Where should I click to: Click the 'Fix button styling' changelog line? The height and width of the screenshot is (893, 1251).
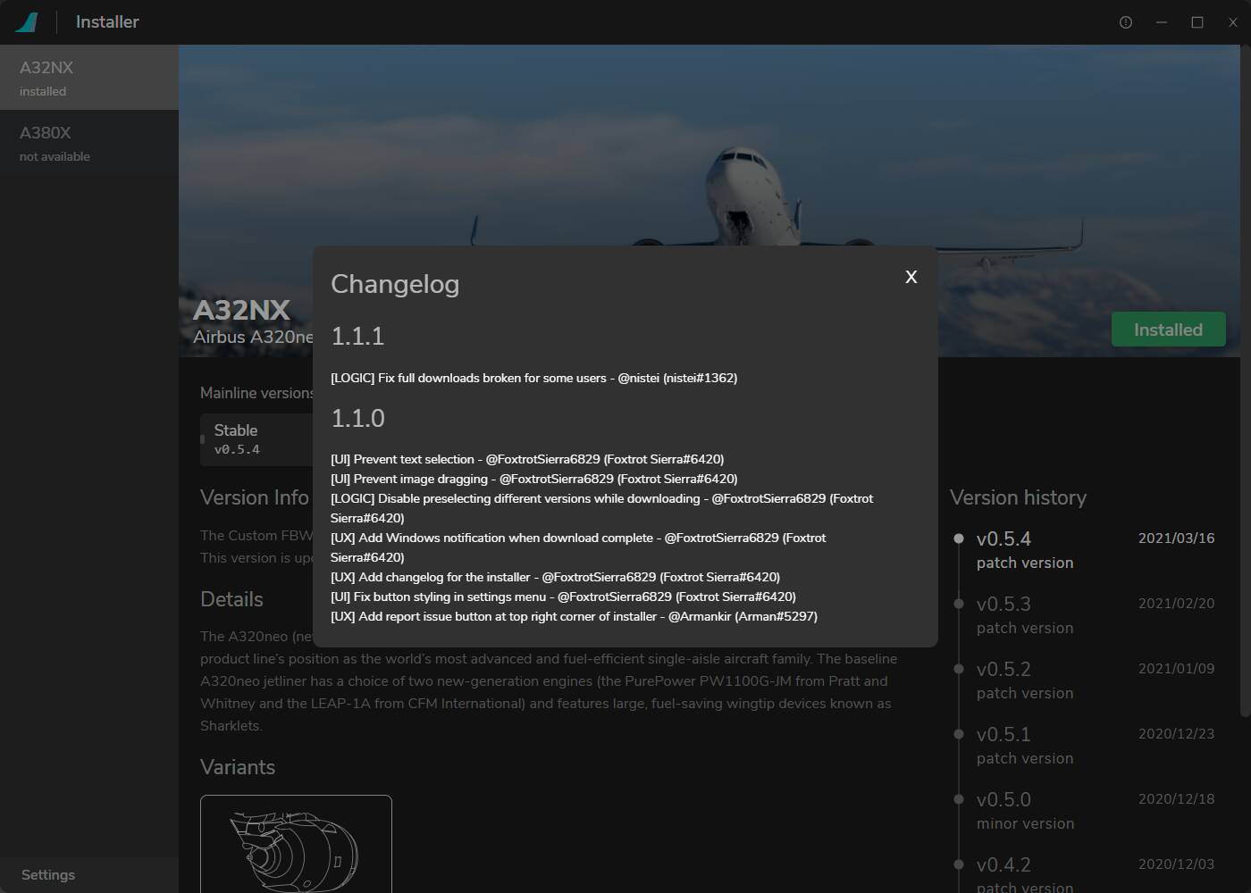pos(563,597)
